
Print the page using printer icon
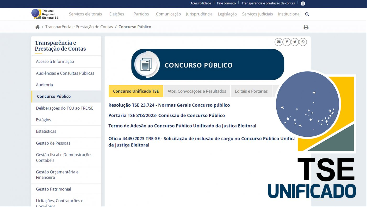coord(306,27)
